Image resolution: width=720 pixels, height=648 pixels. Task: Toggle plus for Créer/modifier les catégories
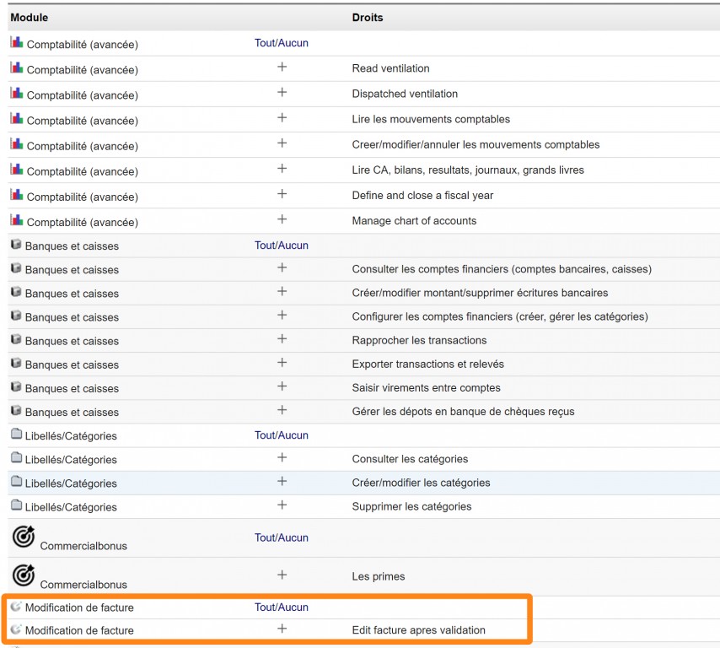pyautogui.click(x=282, y=482)
